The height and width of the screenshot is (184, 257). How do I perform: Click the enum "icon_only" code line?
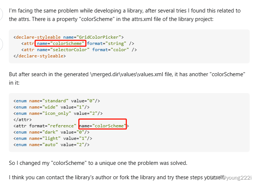(58, 113)
